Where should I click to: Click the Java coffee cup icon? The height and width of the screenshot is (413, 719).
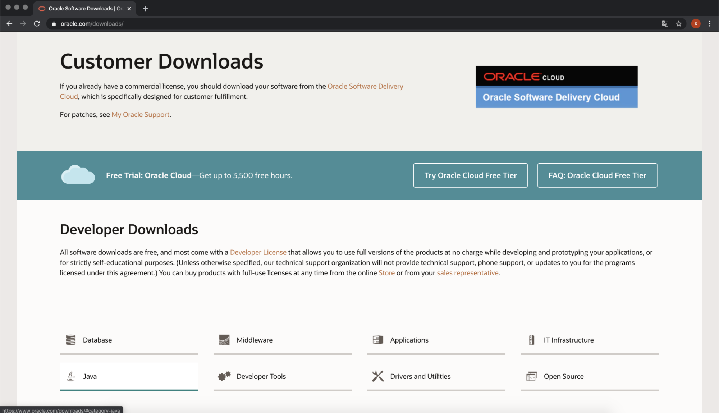pyautogui.click(x=71, y=376)
